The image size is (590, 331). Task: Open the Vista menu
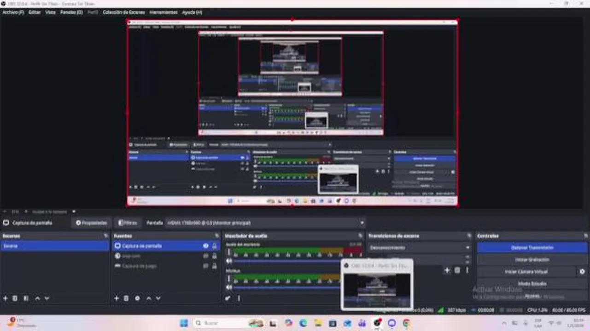(50, 12)
